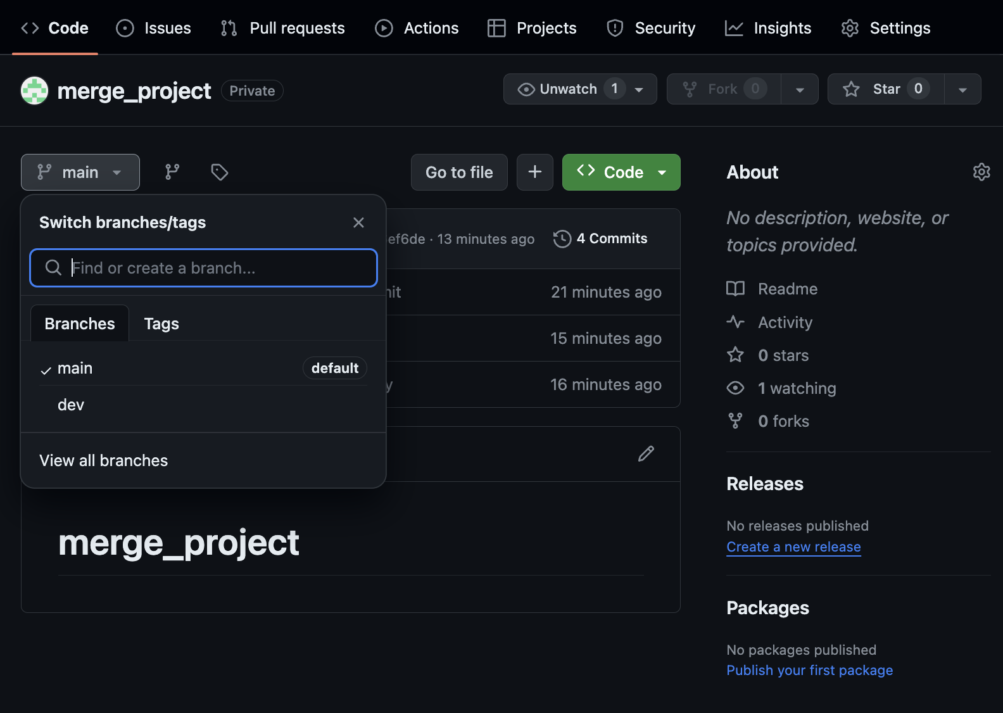Click the commit history clock icon

[x=562, y=239]
